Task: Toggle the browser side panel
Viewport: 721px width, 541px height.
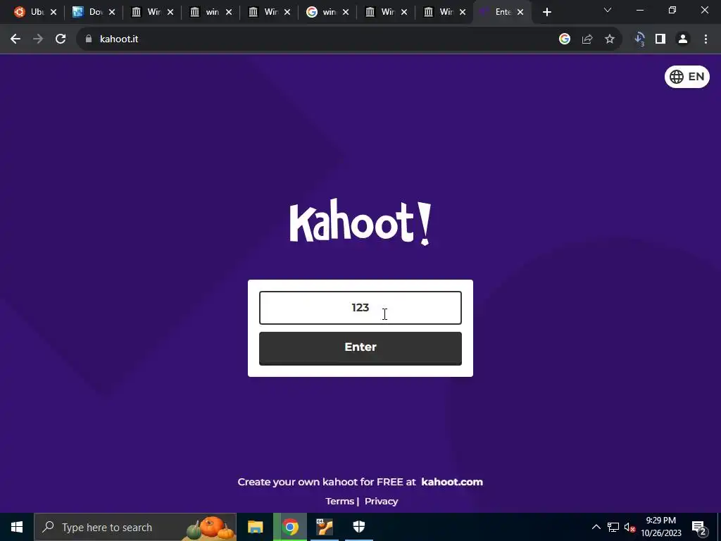Action: tap(660, 39)
